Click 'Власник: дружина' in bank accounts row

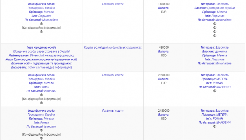tap(215, 52)
